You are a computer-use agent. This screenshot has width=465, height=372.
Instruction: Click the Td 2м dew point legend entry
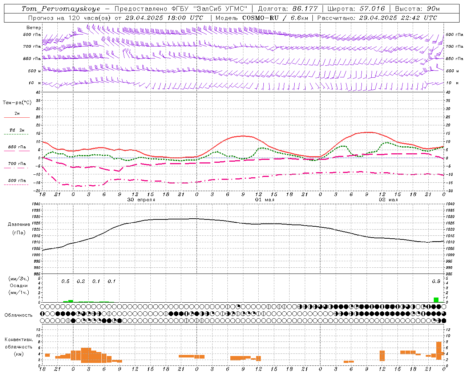point(17,130)
